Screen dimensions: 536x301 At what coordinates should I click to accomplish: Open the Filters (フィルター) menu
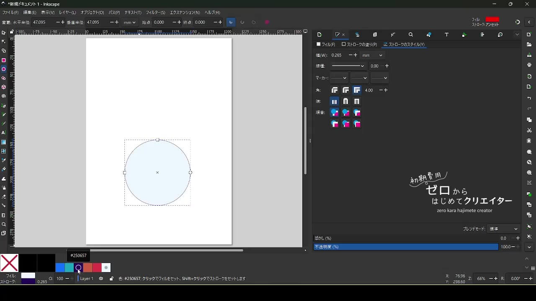click(x=155, y=13)
